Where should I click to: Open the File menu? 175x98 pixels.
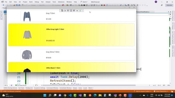[6, 2]
